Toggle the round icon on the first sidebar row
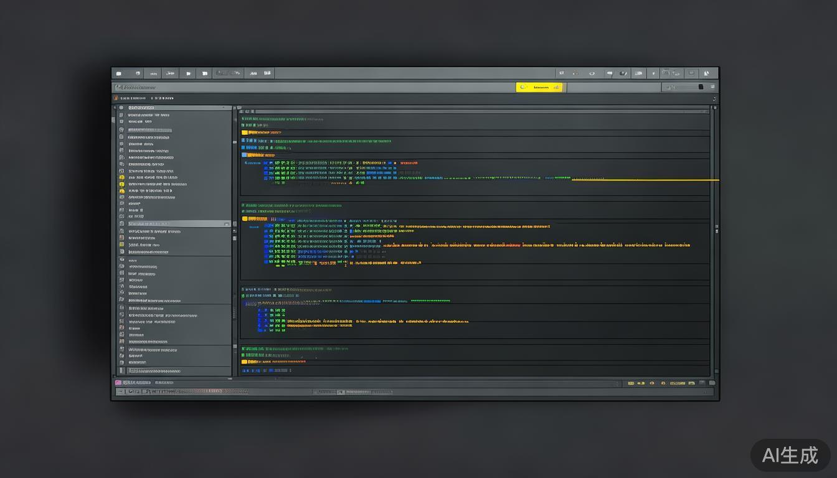 coord(121,108)
